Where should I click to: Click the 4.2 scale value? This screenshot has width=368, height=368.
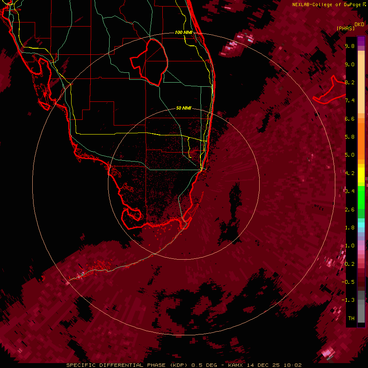click(x=350, y=173)
